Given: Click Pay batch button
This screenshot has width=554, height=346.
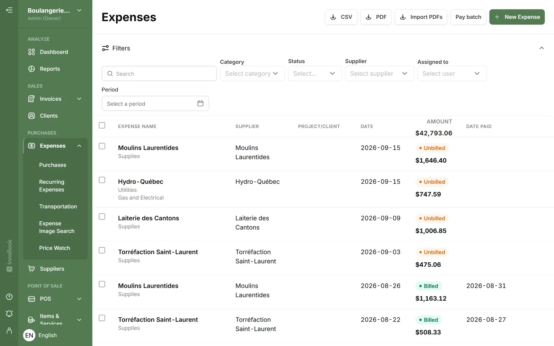Looking at the screenshot, I should point(468,17).
